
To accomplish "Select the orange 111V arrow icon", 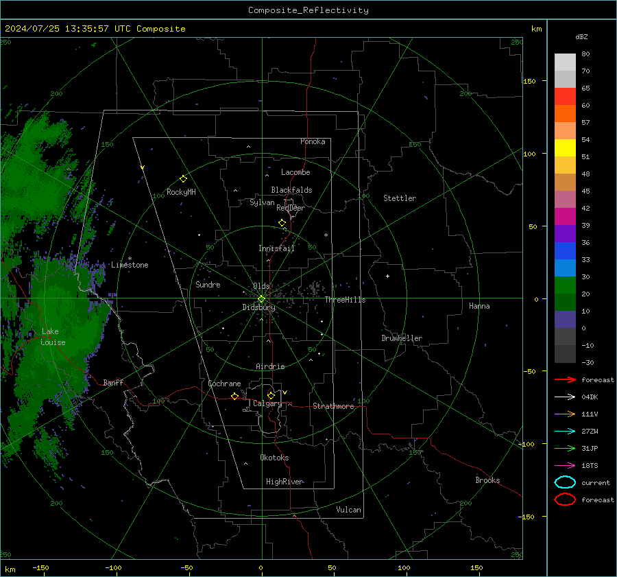I will click(565, 414).
